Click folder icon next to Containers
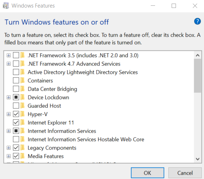The width and height of the screenshot is (204, 179). 23,81
